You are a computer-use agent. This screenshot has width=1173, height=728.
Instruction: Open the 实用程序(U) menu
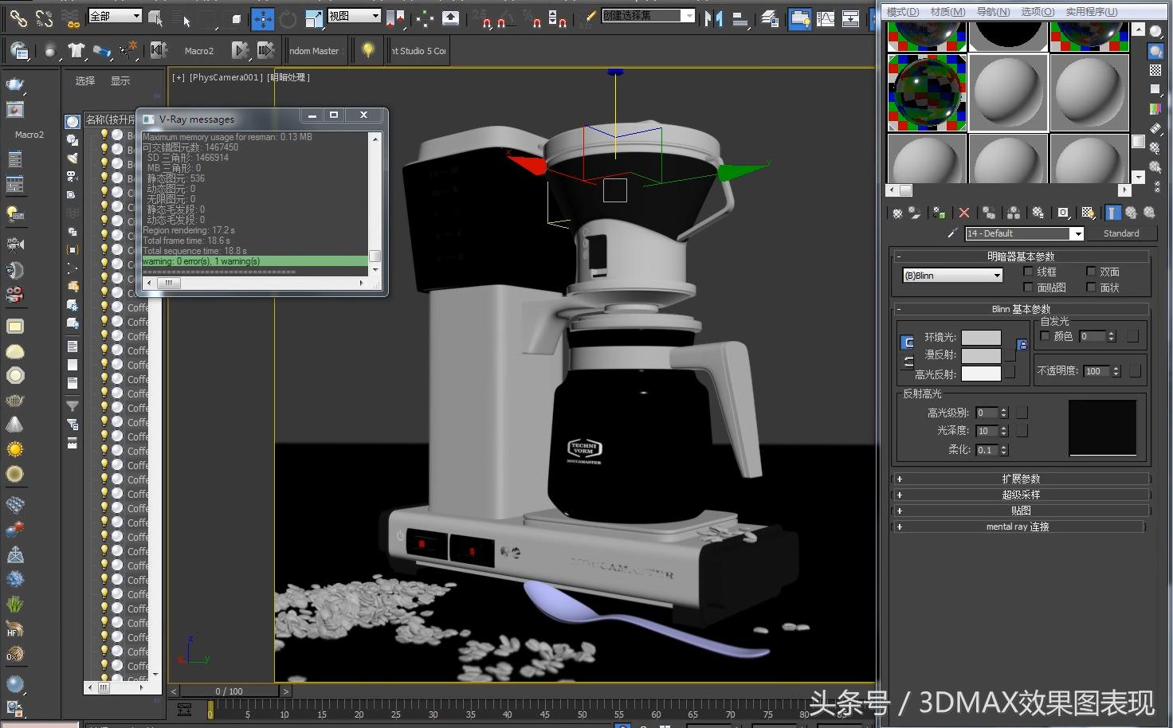pos(1091,11)
